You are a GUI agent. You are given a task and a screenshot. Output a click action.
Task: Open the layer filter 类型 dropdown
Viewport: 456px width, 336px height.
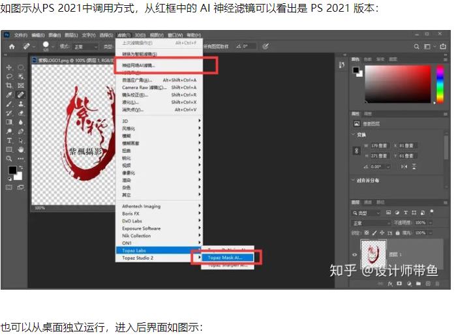(x=366, y=213)
